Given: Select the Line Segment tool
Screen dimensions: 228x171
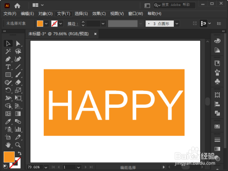Looking at the screenshot, I should point(18,67).
